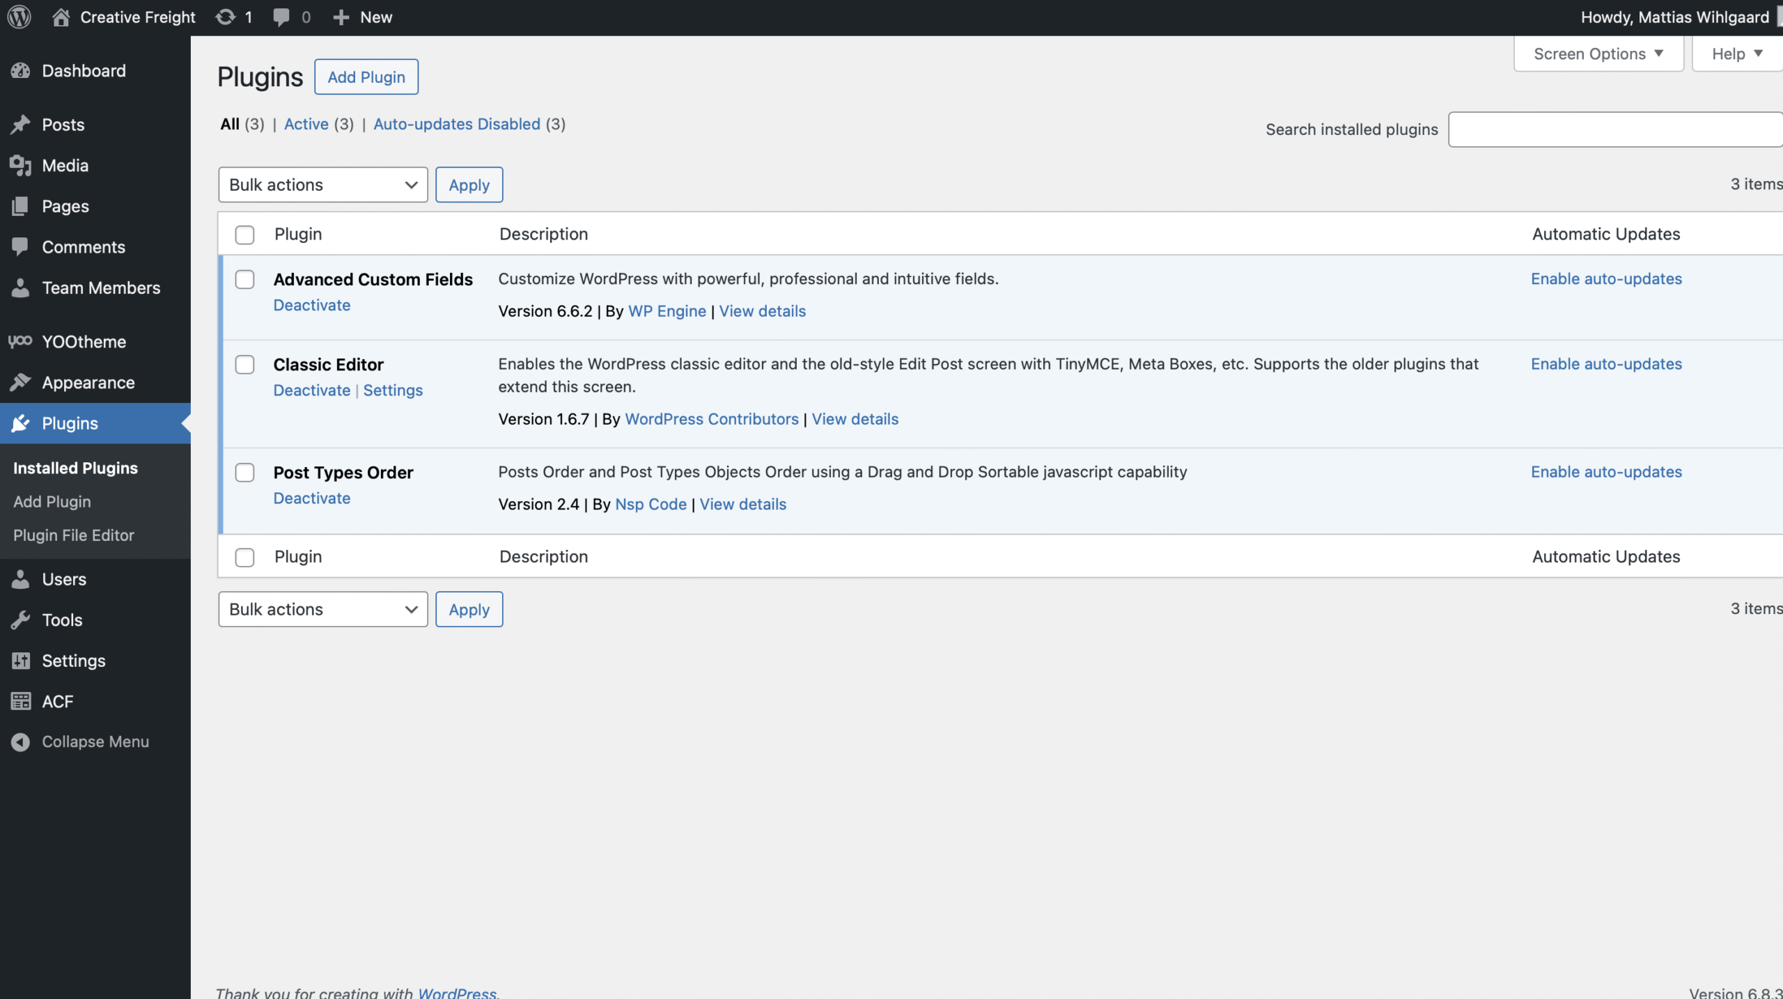The width and height of the screenshot is (1783, 999).
Task: Deactivate the Post Types Order plugin
Action: tap(311, 498)
